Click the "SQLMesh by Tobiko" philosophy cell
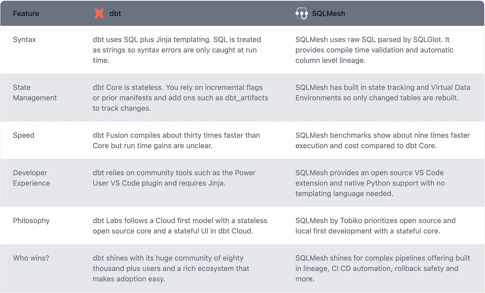This screenshot has height=293, width=485. [x=375, y=226]
